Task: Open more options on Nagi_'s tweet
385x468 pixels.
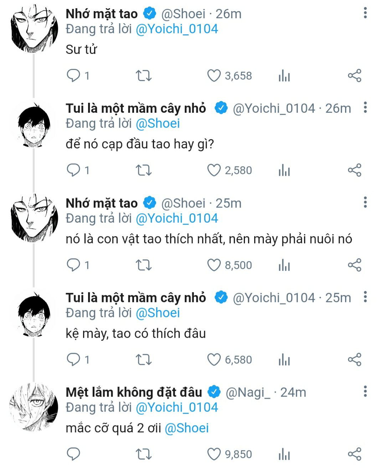Action: (x=365, y=392)
